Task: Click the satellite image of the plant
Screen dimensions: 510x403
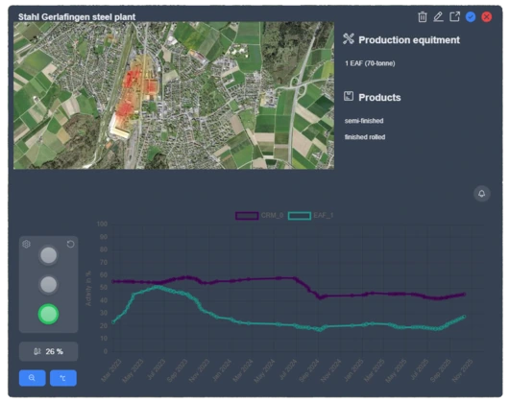Action: click(x=174, y=96)
